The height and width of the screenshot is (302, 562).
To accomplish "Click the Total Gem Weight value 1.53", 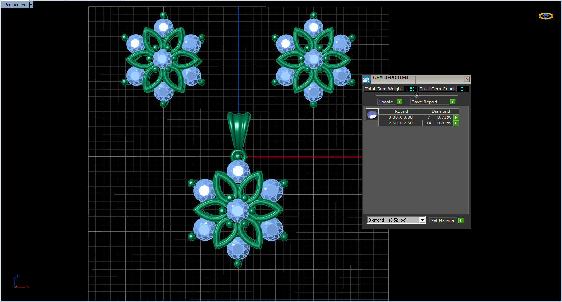I will coord(410,89).
